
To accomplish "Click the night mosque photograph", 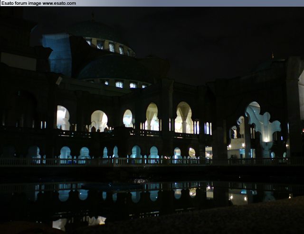I will [x=152, y=120].
